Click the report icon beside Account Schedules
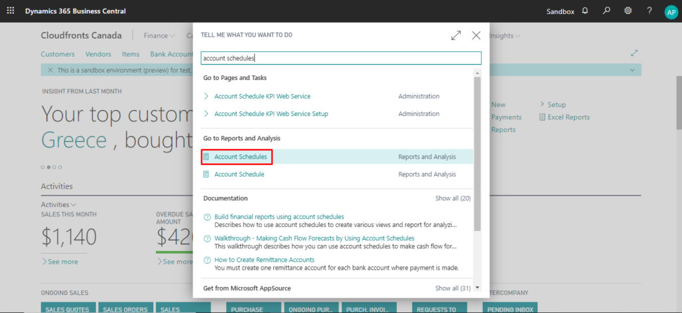 coord(206,156)
